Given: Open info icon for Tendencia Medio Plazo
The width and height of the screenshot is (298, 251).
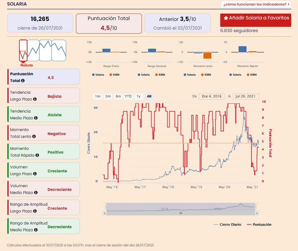Looking at the screenshot, I should click(36, 118).
